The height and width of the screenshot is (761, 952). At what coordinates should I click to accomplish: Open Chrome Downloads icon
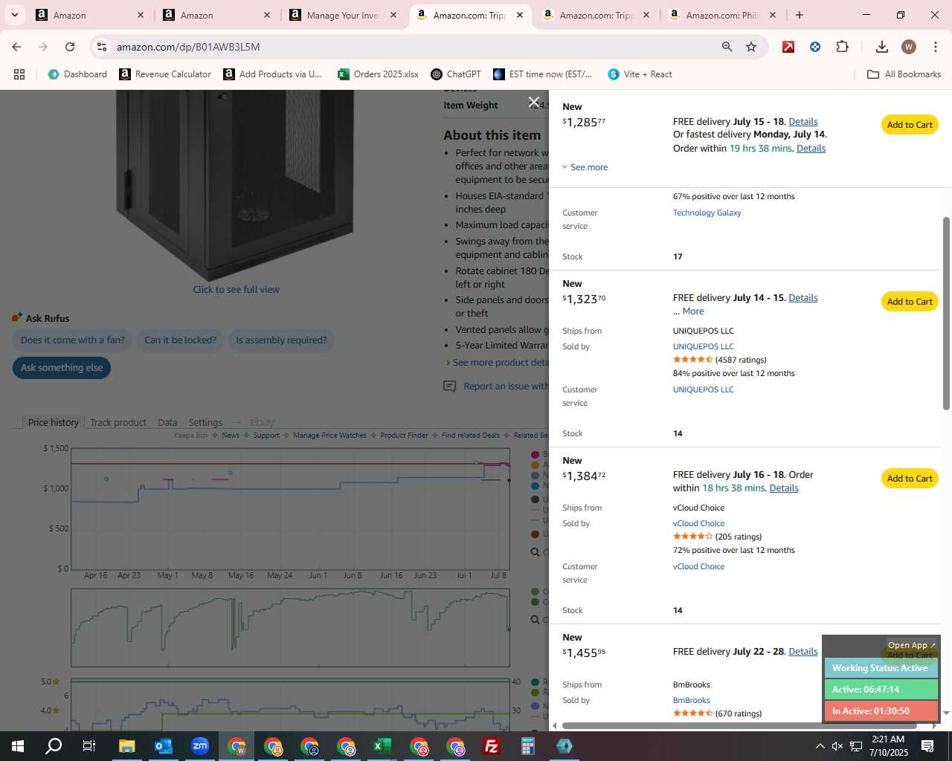[x=881, y=47]
